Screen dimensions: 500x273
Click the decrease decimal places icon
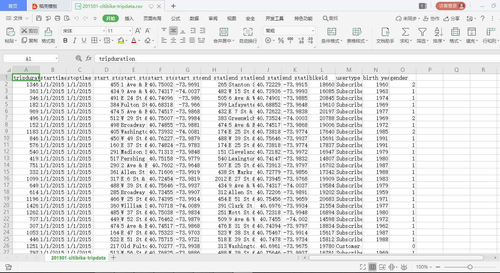point(311,40)
